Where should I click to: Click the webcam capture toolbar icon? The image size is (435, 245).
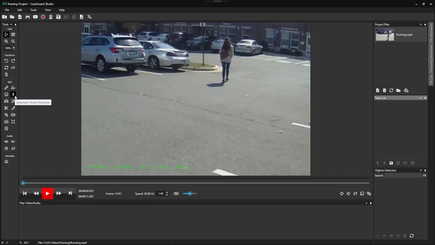51,17
